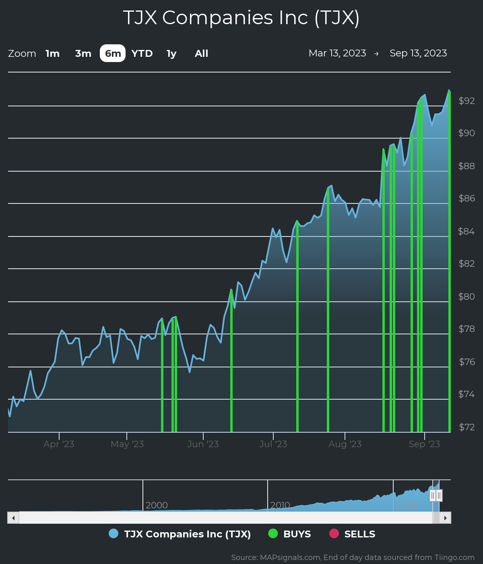483x564 pixels.
Task: Select the 1m zoom range
Action: [x=52, y=54]
